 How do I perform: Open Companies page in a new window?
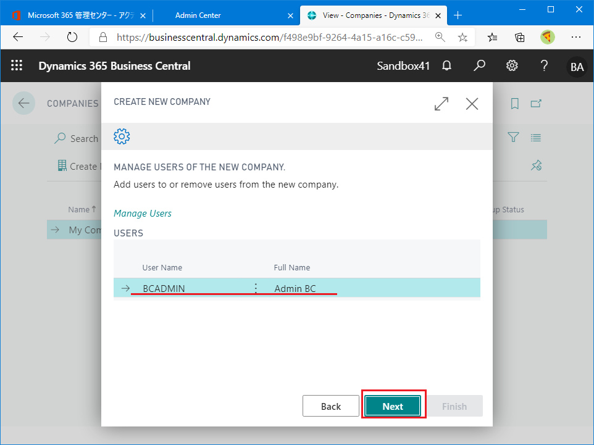pos(536,104)
